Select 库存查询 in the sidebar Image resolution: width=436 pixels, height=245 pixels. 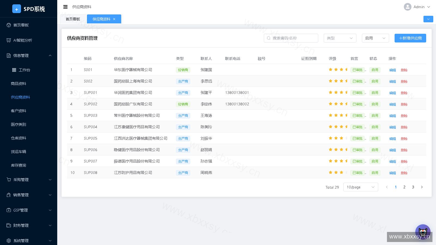[29, 165]
